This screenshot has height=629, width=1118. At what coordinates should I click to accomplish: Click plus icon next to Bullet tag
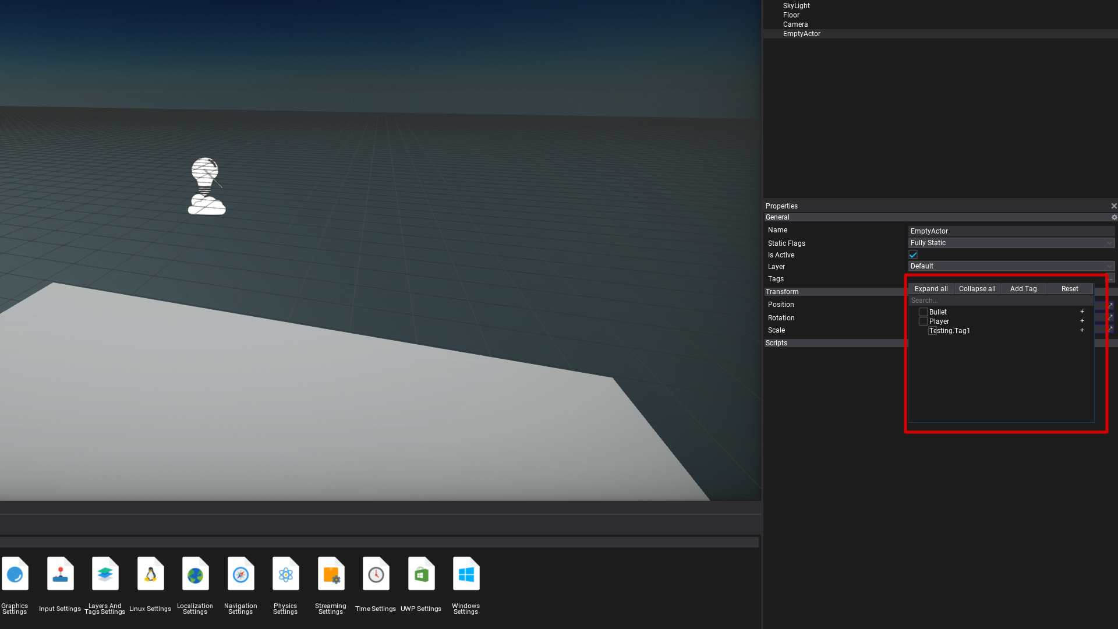click(x=1082, y=312)
